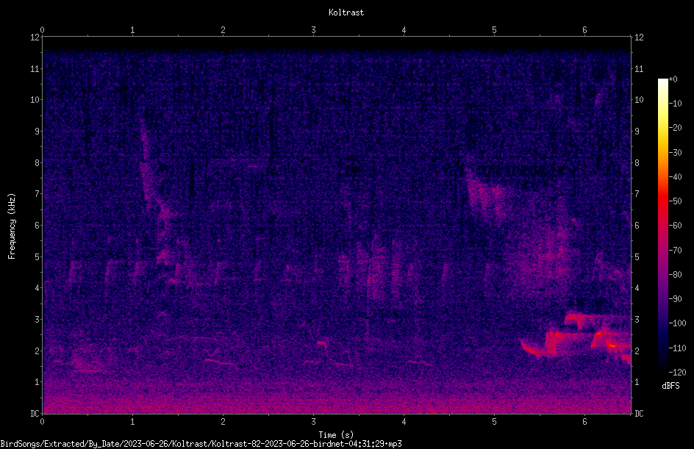Image resolution: width=694 pixels, height=449 pixels.
Task: Click the 12 kHz tick on left axis
Action: (35, 37)
